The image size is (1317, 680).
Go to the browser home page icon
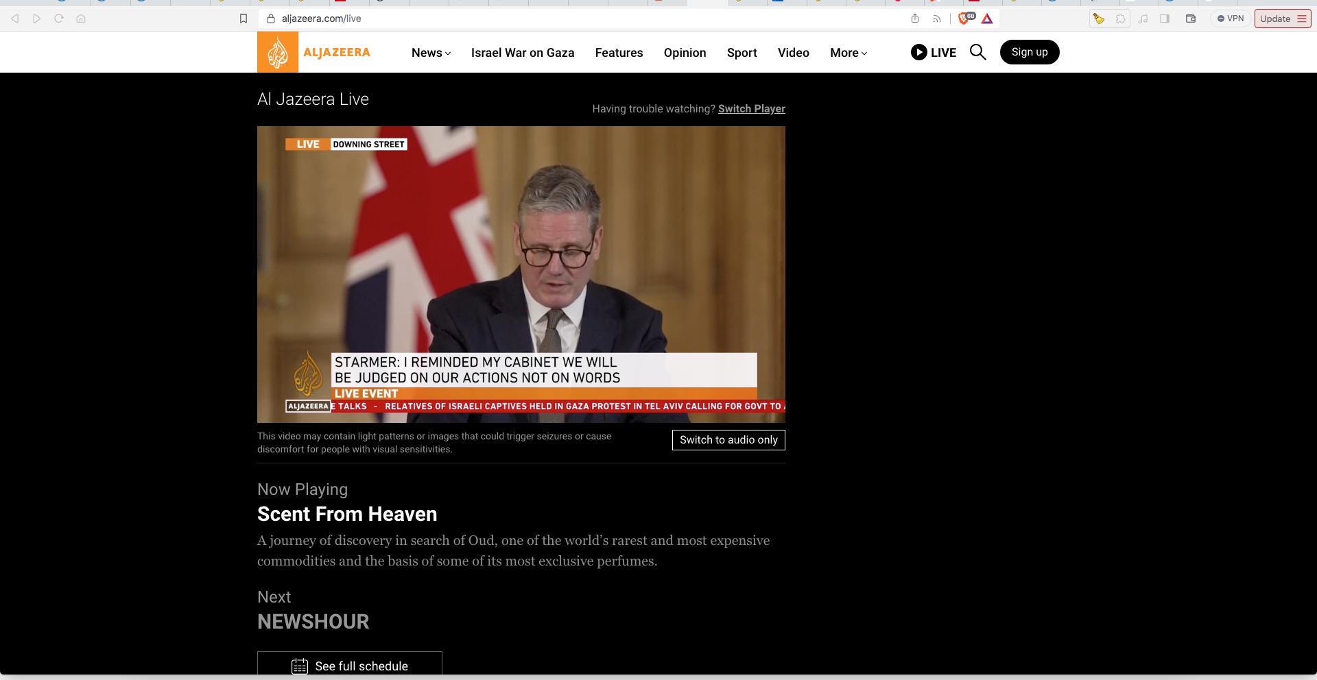(x=81, y=19)
